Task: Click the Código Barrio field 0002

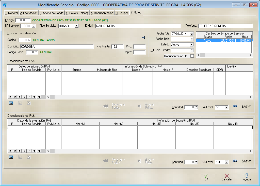Action: coord(32,52)
